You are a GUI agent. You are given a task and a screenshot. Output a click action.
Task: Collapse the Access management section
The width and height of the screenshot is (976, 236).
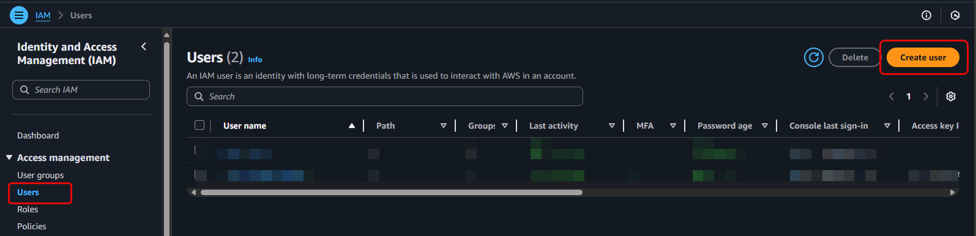pos(9,157)
